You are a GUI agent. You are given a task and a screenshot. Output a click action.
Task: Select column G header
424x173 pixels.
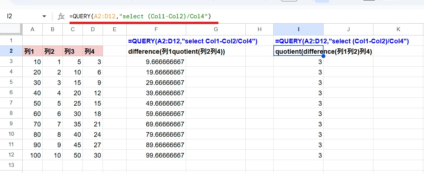(x=216, y=29)
